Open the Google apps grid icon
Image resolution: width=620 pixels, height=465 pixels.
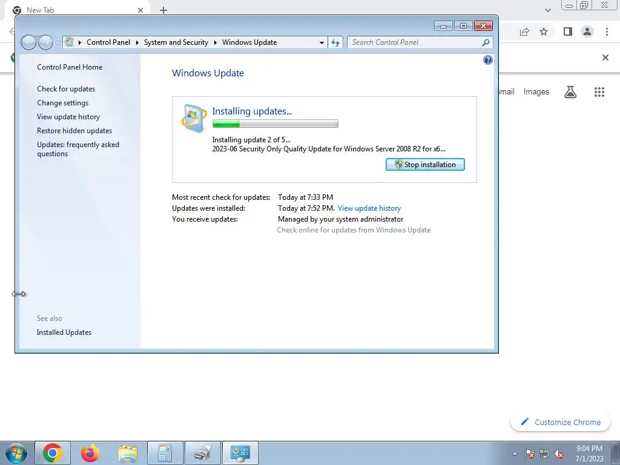pos(599,92)
